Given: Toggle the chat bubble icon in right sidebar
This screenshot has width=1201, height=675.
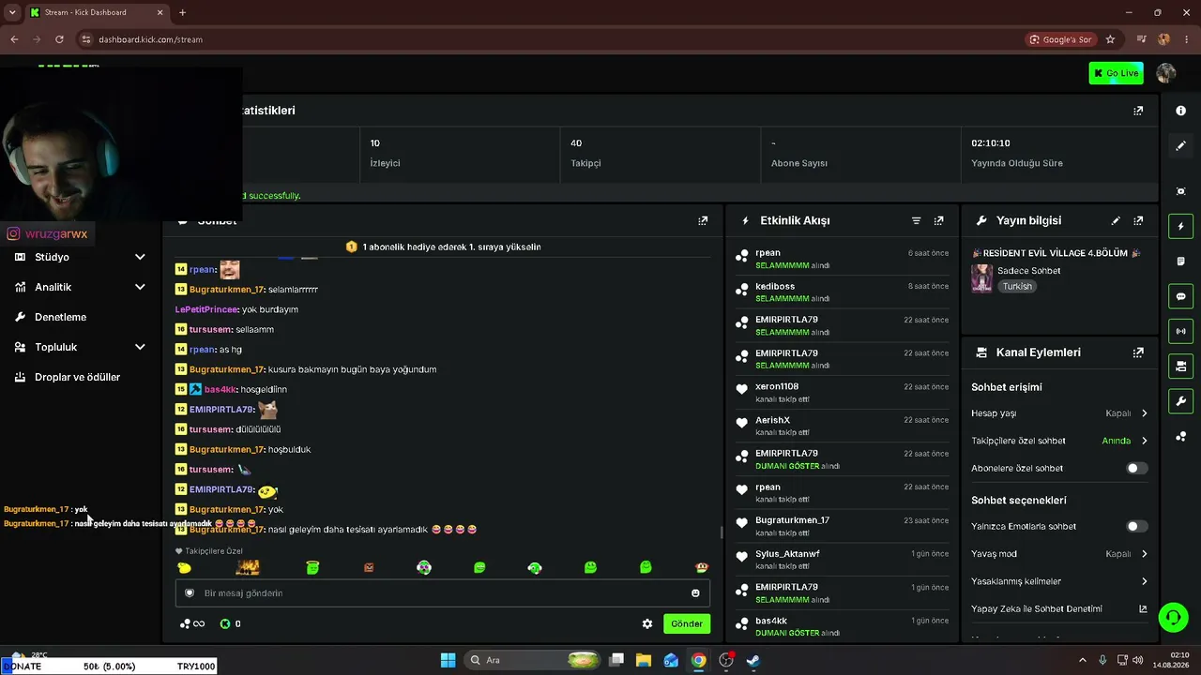Looking at the screenshot, I should [x=1180, y=296].
